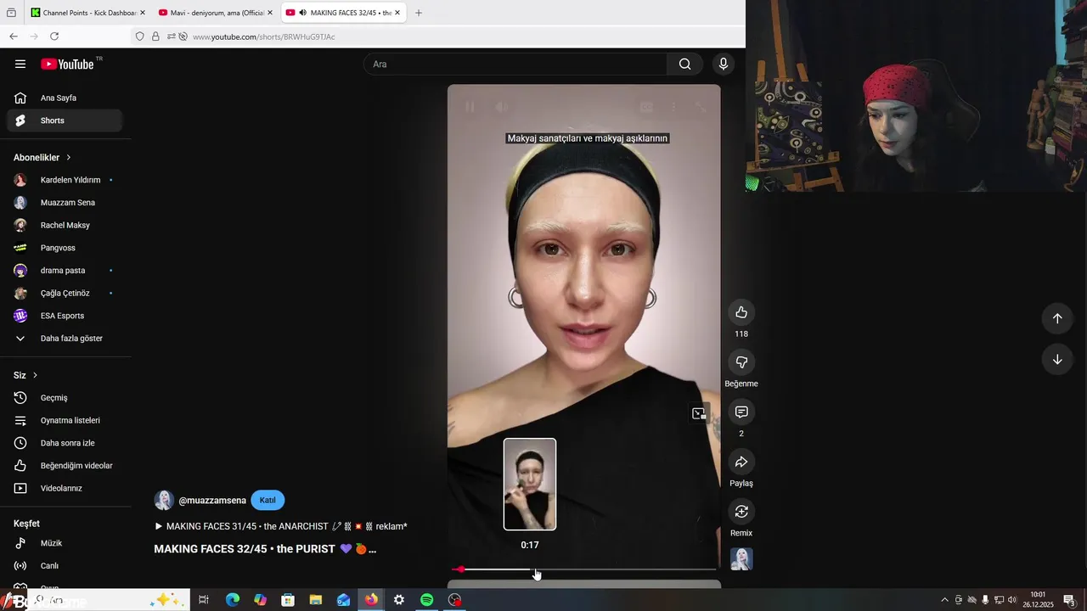This screenshot has width=1087, height=611.
Task: Open Kardelen Yıldırım's channel
Action: click(65, 180)
